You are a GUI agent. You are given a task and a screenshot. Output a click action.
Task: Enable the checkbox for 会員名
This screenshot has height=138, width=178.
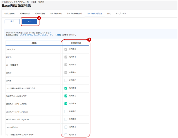click(x=66, y=80)
